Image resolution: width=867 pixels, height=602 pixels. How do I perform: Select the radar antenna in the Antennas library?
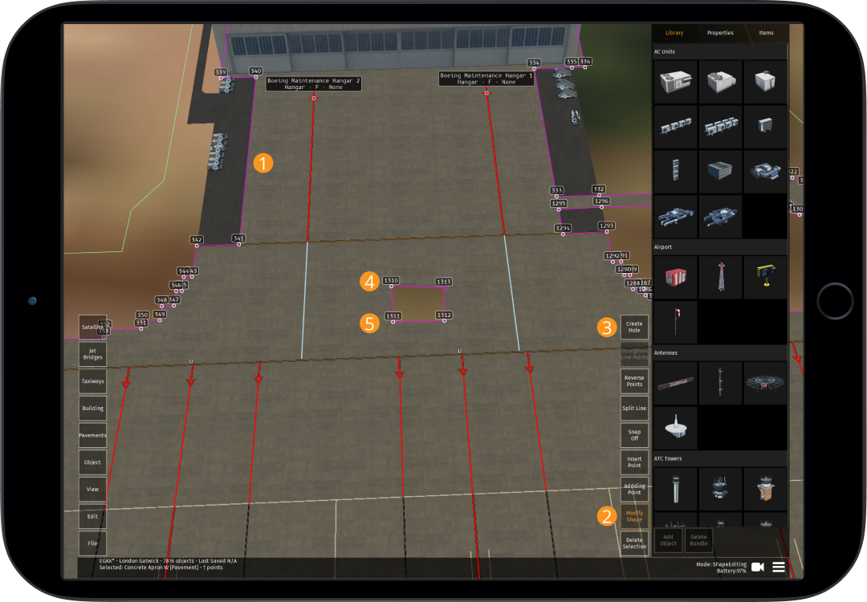(765, 382)
